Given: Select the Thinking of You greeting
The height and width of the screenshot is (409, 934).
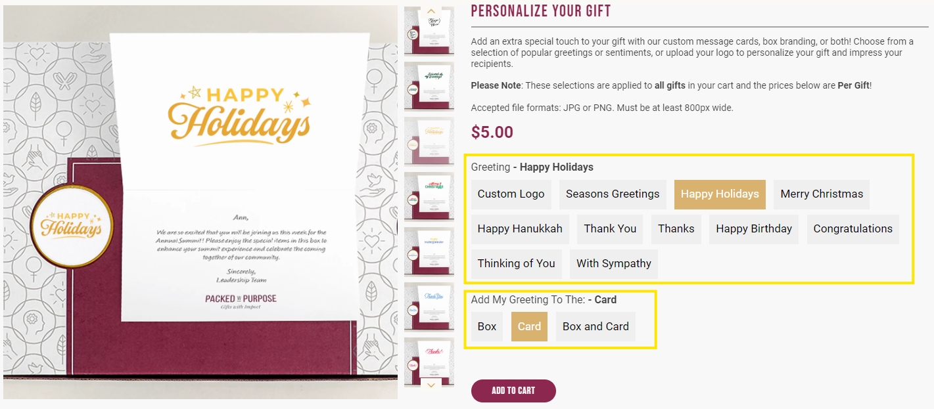Looking at the screenshot, I should [x=517, y=264].
